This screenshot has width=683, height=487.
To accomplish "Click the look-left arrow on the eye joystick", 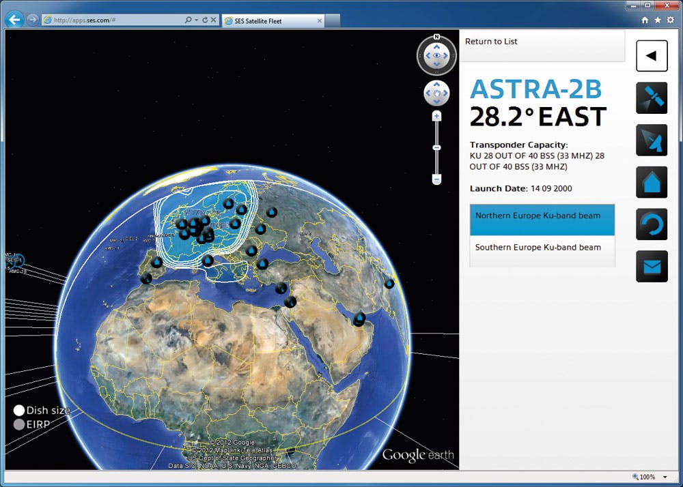I will (428, 56).
